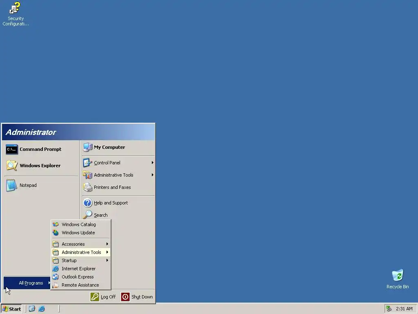The height and width of the screenshot is (314, 418).
Task: Click the Search magnifying glass icon
Action: click(87, 215)
